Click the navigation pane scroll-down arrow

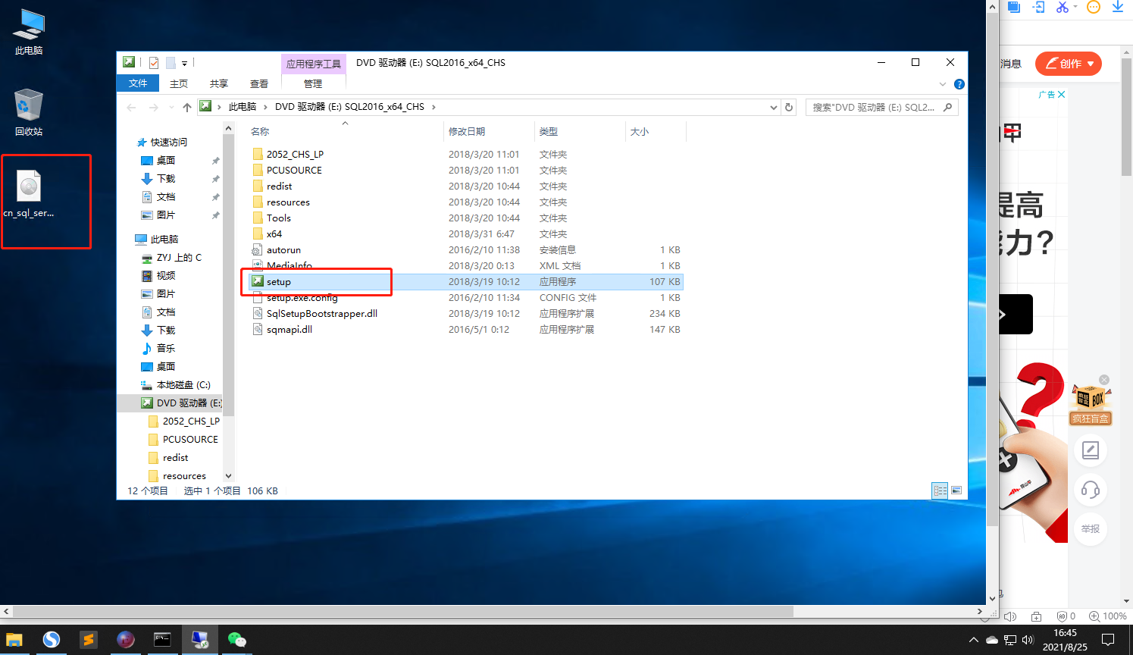click(x=228, y=476)
